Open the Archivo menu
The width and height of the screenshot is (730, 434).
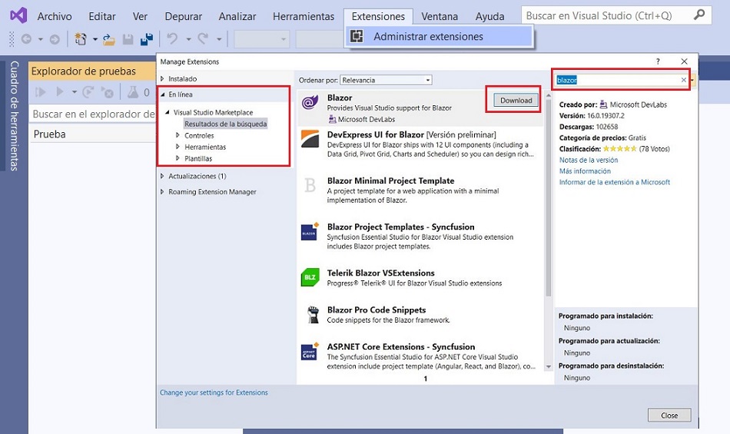click(55, 16)
